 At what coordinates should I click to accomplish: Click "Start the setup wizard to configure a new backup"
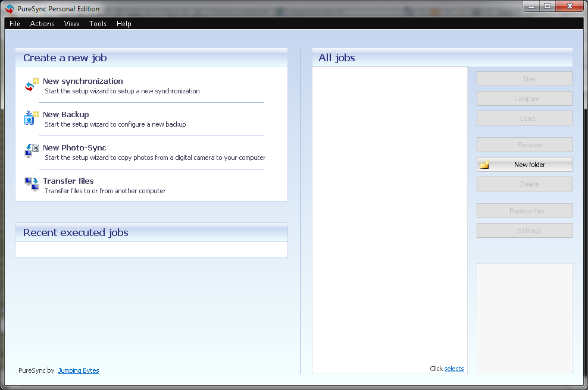point(115,124)
